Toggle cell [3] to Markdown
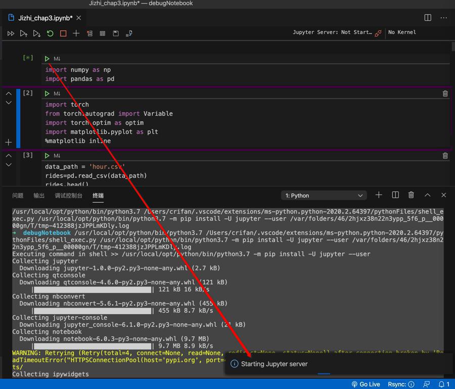Screen dimensions: 455x389 click(57, 156)
